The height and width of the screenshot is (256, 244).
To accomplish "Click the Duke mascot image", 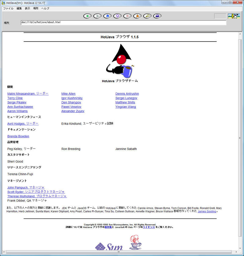I will tap(120, 61).
